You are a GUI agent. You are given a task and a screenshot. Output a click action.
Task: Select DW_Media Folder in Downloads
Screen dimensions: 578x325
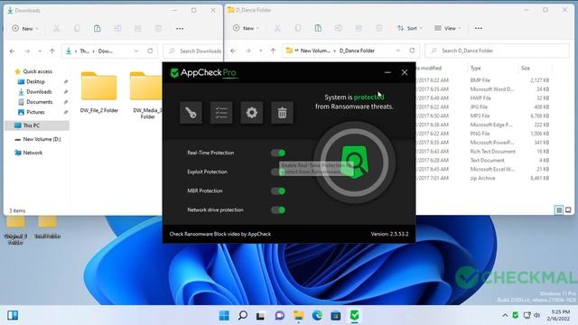point(146,95)
